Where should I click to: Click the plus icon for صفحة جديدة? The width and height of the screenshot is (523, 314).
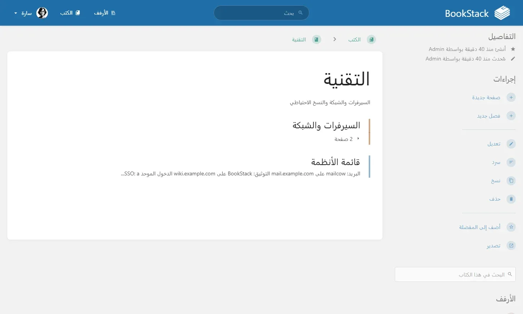pos(511,97)
